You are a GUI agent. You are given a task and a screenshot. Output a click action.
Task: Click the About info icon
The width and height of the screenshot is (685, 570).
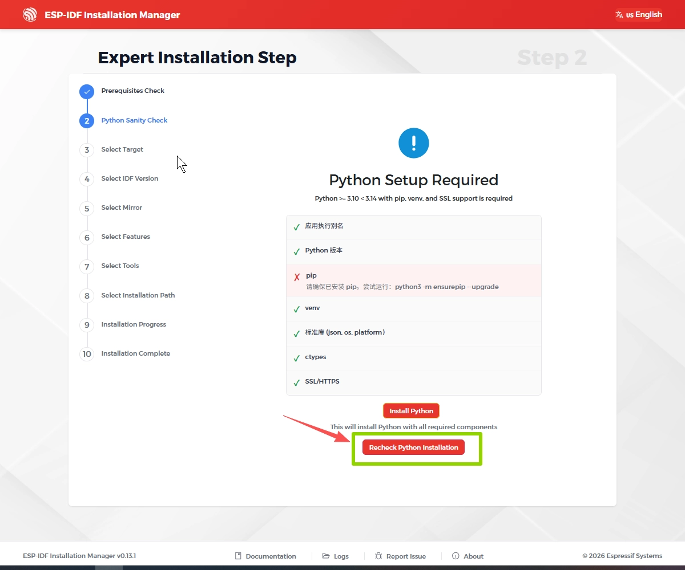[x=456, y=556]
